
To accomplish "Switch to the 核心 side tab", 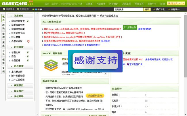I will 3,18.
